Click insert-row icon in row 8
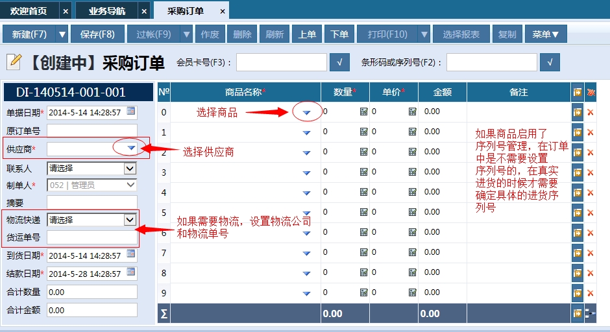The width and height of the screenshot is (610, 332). [x=578, y=273]
